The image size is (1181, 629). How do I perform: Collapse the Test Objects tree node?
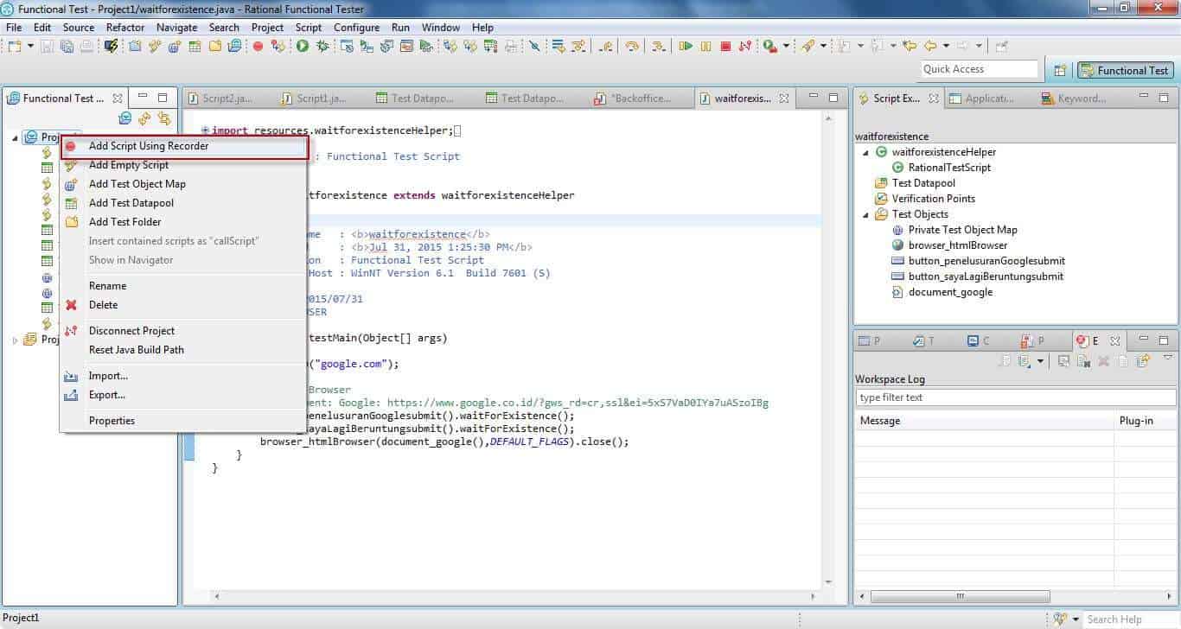coord(867,214)
